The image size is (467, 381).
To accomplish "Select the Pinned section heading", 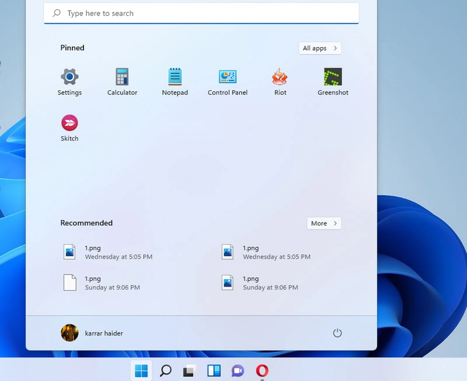I will (x=72, y=48).
